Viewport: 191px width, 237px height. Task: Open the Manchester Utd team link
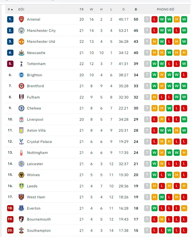click(41, 42)
